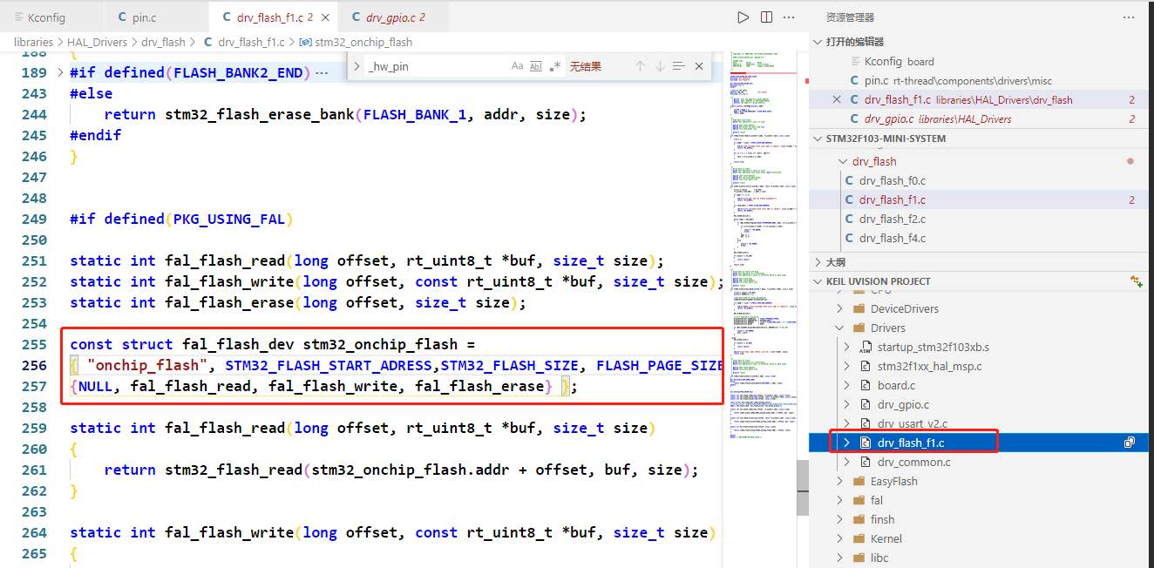Open Explorer panel more actions ellipsis
Image resolution: width=1154 pixels, height=568 pixels.
tap(1130, 17)
